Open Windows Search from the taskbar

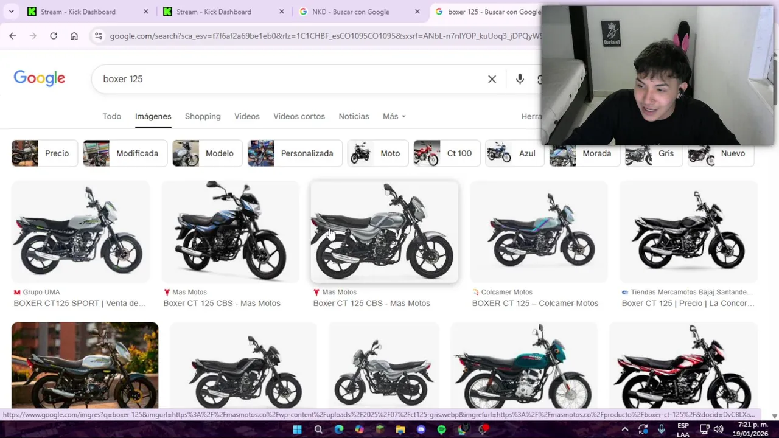(x=318, y=429)
